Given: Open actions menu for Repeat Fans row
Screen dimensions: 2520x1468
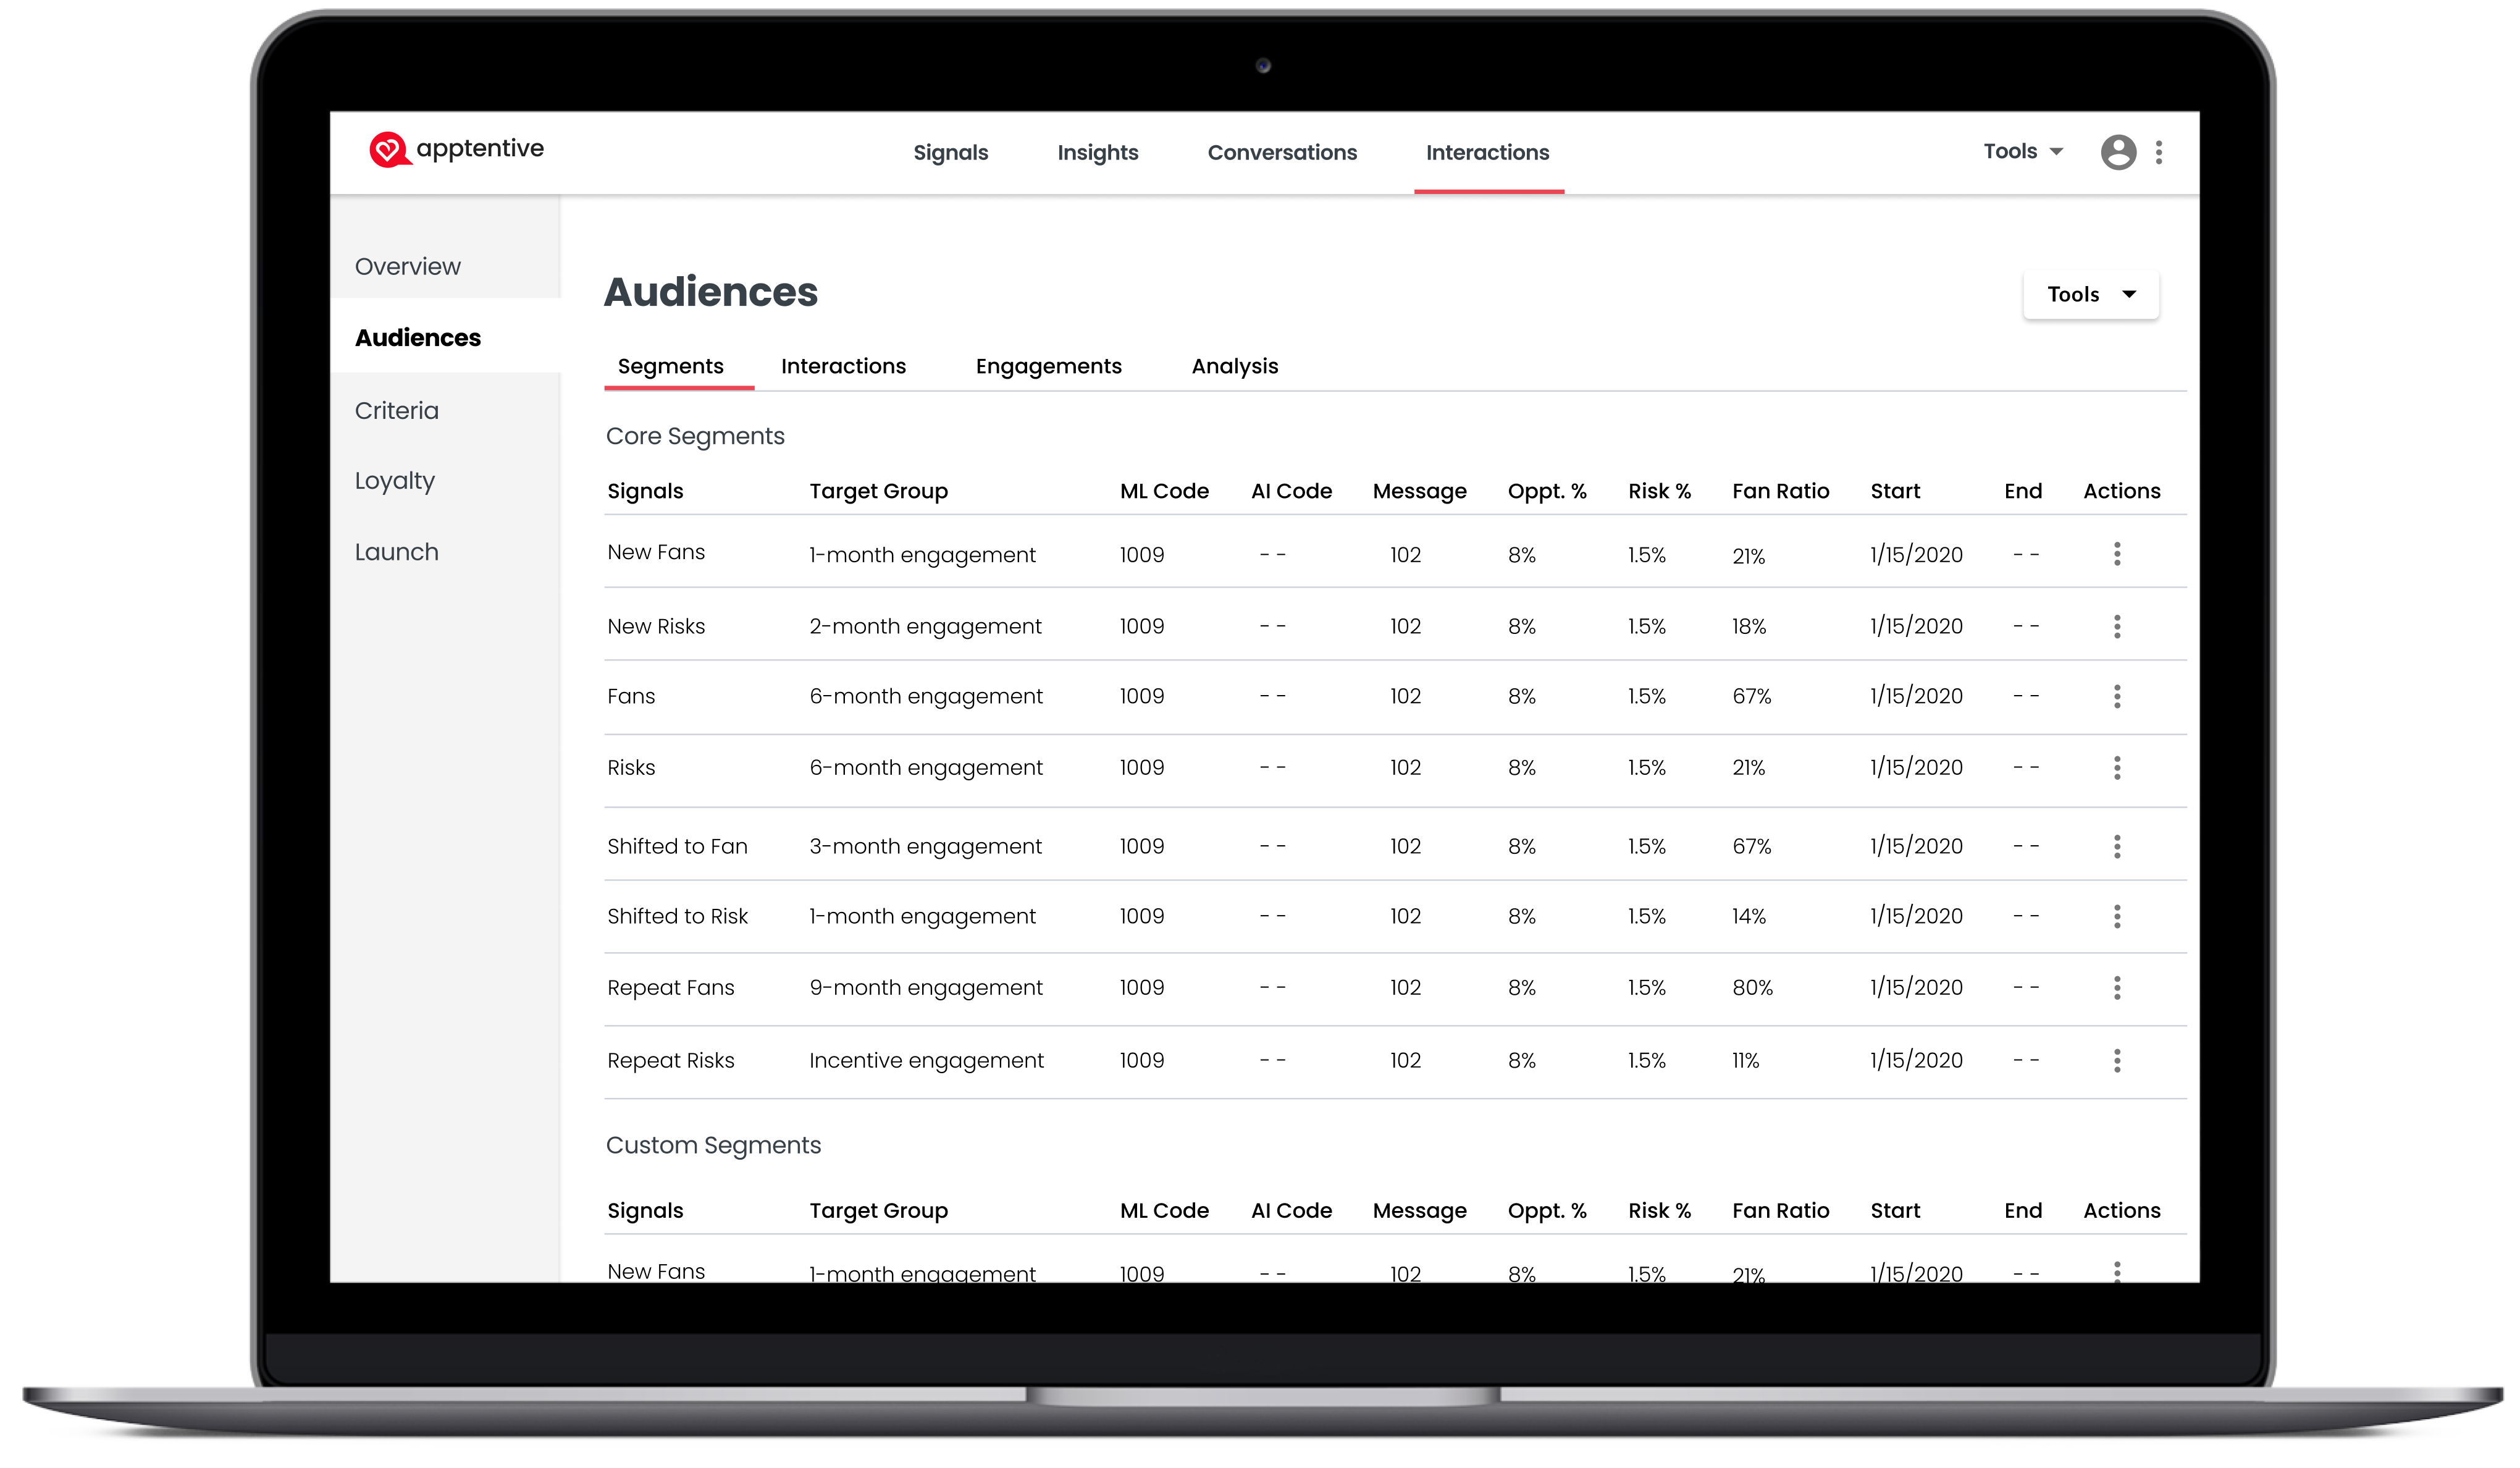Looking at the screenshot, I should coord(2117,987).
